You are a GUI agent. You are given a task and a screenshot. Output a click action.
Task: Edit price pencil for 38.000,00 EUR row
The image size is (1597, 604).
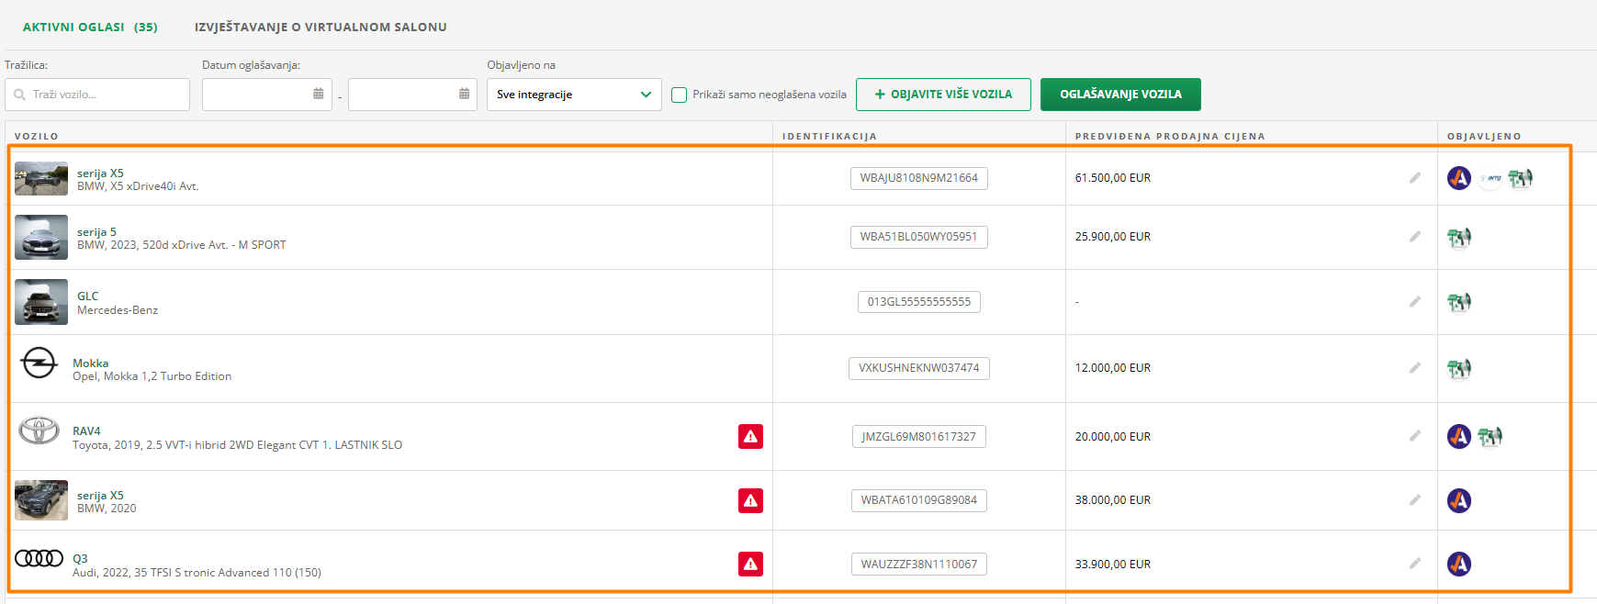tap(1415, 500)
